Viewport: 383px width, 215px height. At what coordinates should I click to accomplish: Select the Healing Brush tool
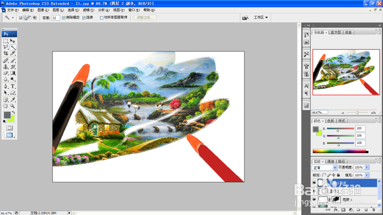[6, 60]
